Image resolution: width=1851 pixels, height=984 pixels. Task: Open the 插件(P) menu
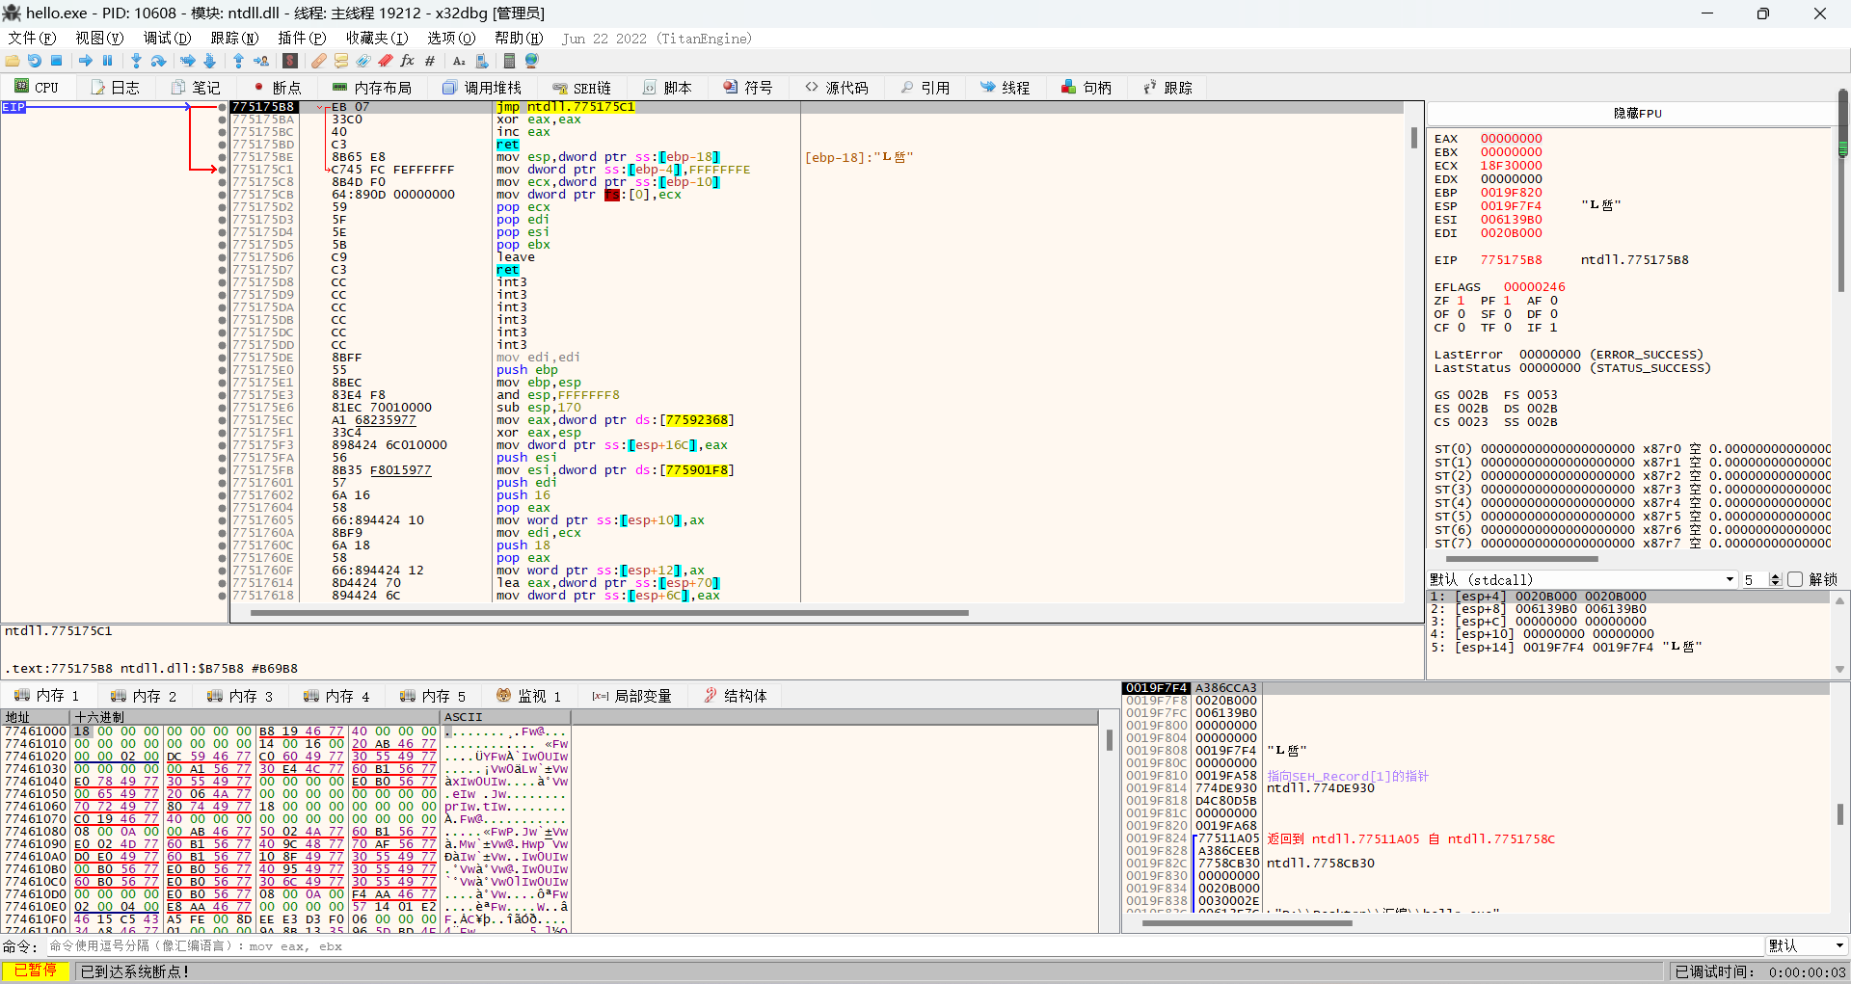(302, 38)
